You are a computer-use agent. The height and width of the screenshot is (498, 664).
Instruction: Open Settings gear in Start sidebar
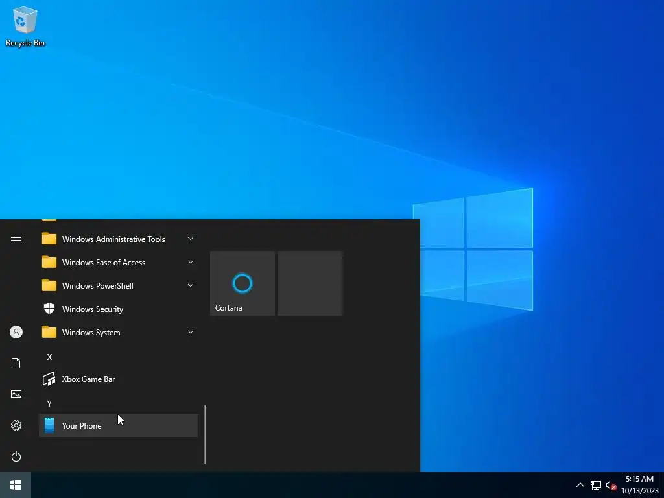[16, 425]
